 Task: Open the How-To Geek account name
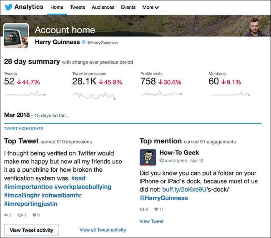point(179,153)
